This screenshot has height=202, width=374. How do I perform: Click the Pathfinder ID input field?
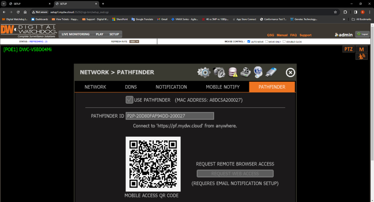point(170,116)
